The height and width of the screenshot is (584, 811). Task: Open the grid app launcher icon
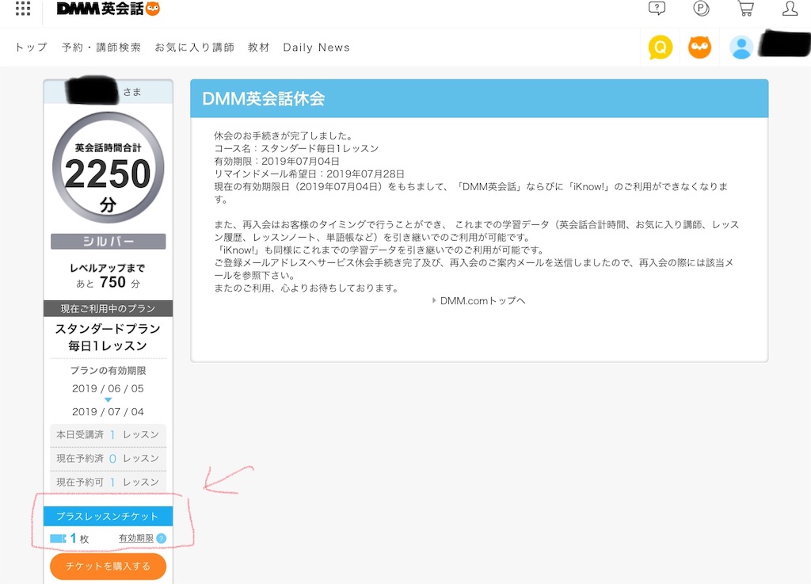(x=21, y=10)
